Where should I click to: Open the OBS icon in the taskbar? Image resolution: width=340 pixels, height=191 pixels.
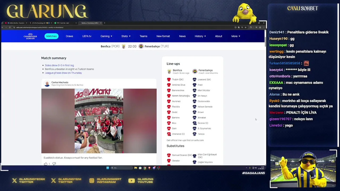pyautogui.click(x=159, y=168)
